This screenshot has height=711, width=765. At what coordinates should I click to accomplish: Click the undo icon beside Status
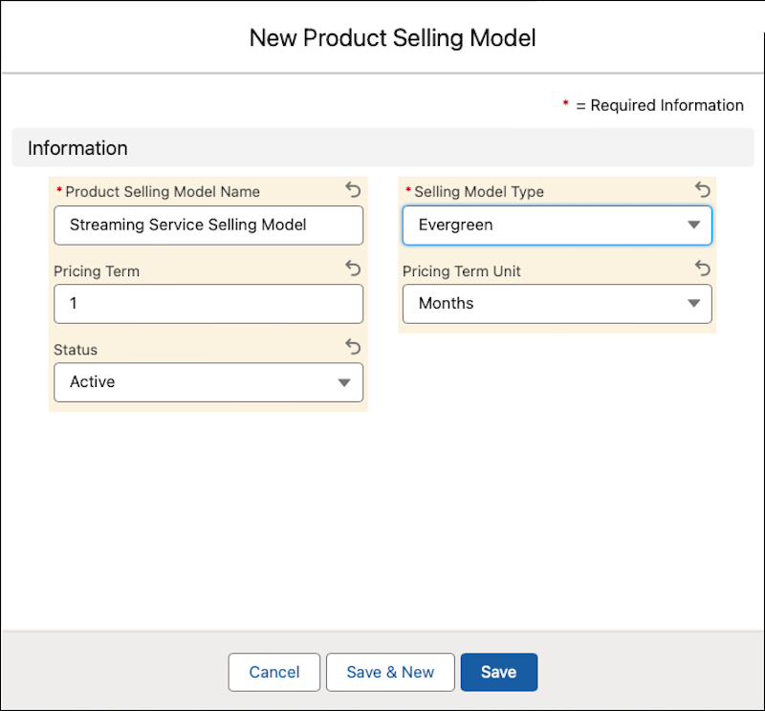352,347
